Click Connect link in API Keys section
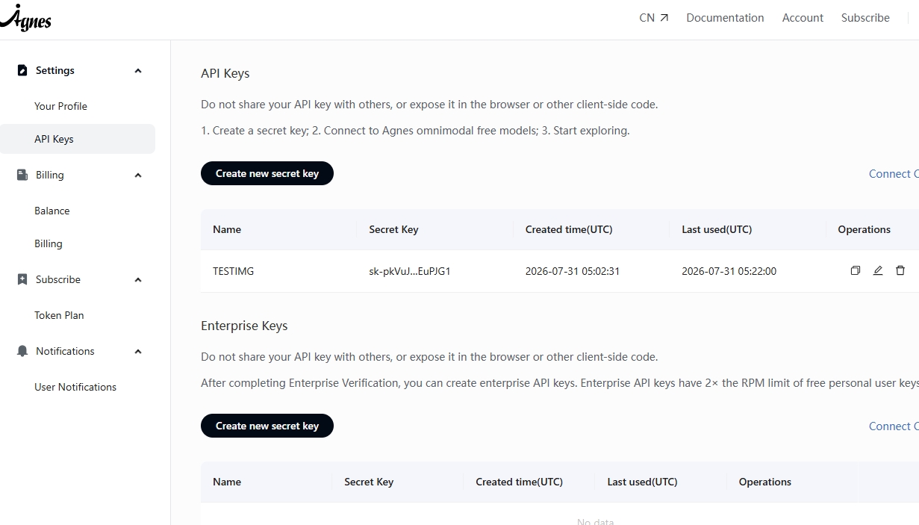Viewport: 919px width, 525px height. pyautogui.click(x=894, y=174)
